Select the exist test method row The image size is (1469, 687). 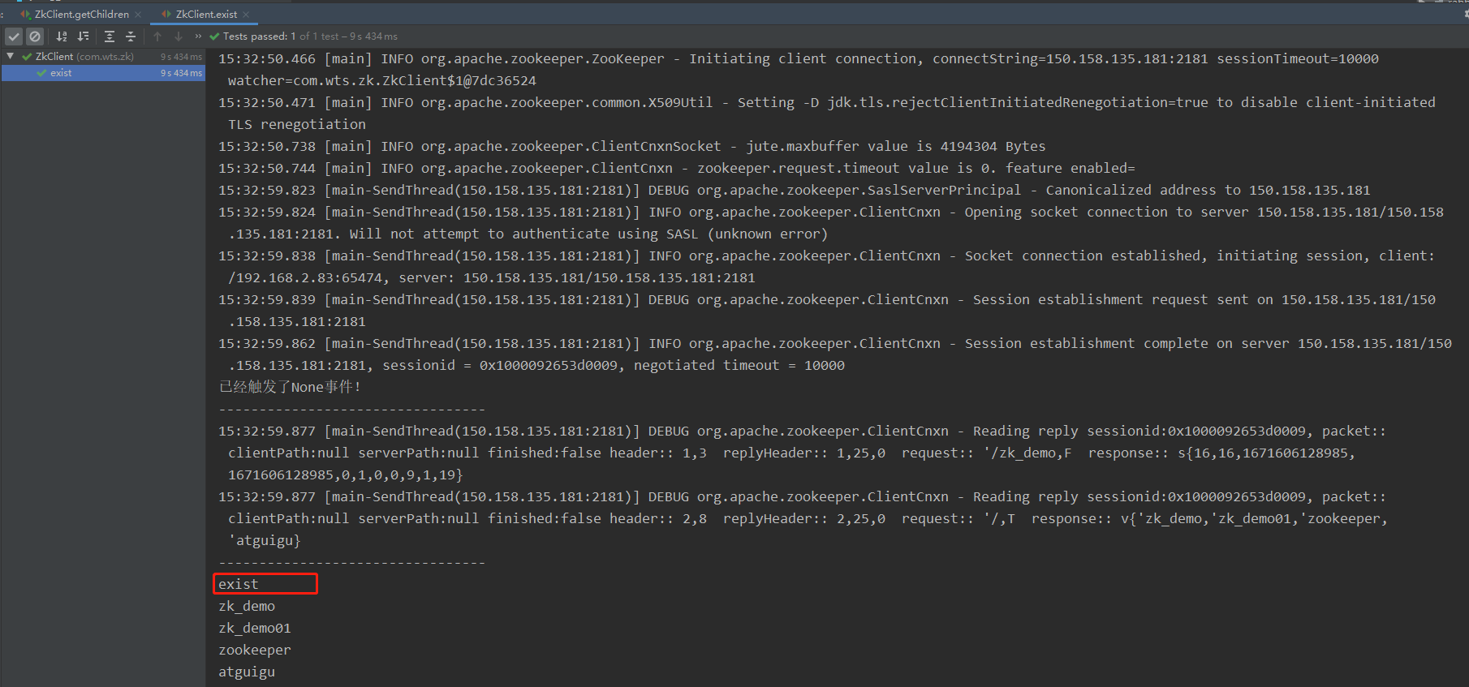(103, 73)
